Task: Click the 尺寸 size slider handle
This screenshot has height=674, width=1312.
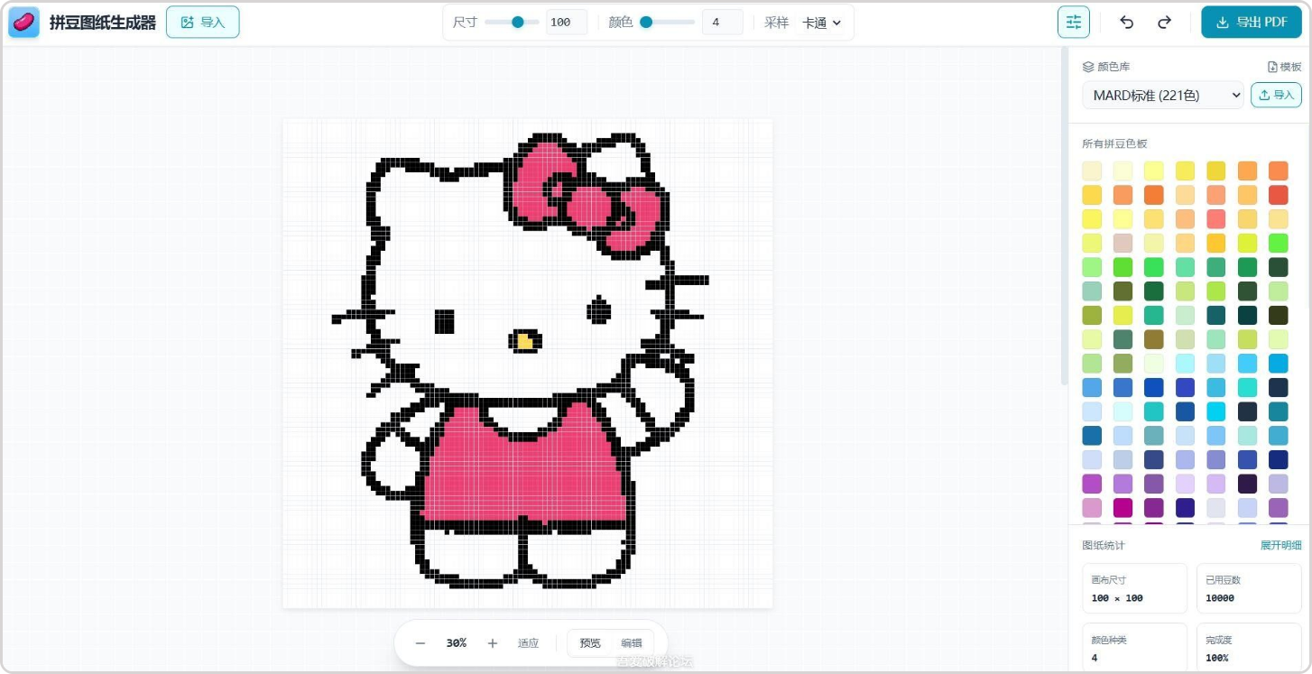Action: point(518,23)
